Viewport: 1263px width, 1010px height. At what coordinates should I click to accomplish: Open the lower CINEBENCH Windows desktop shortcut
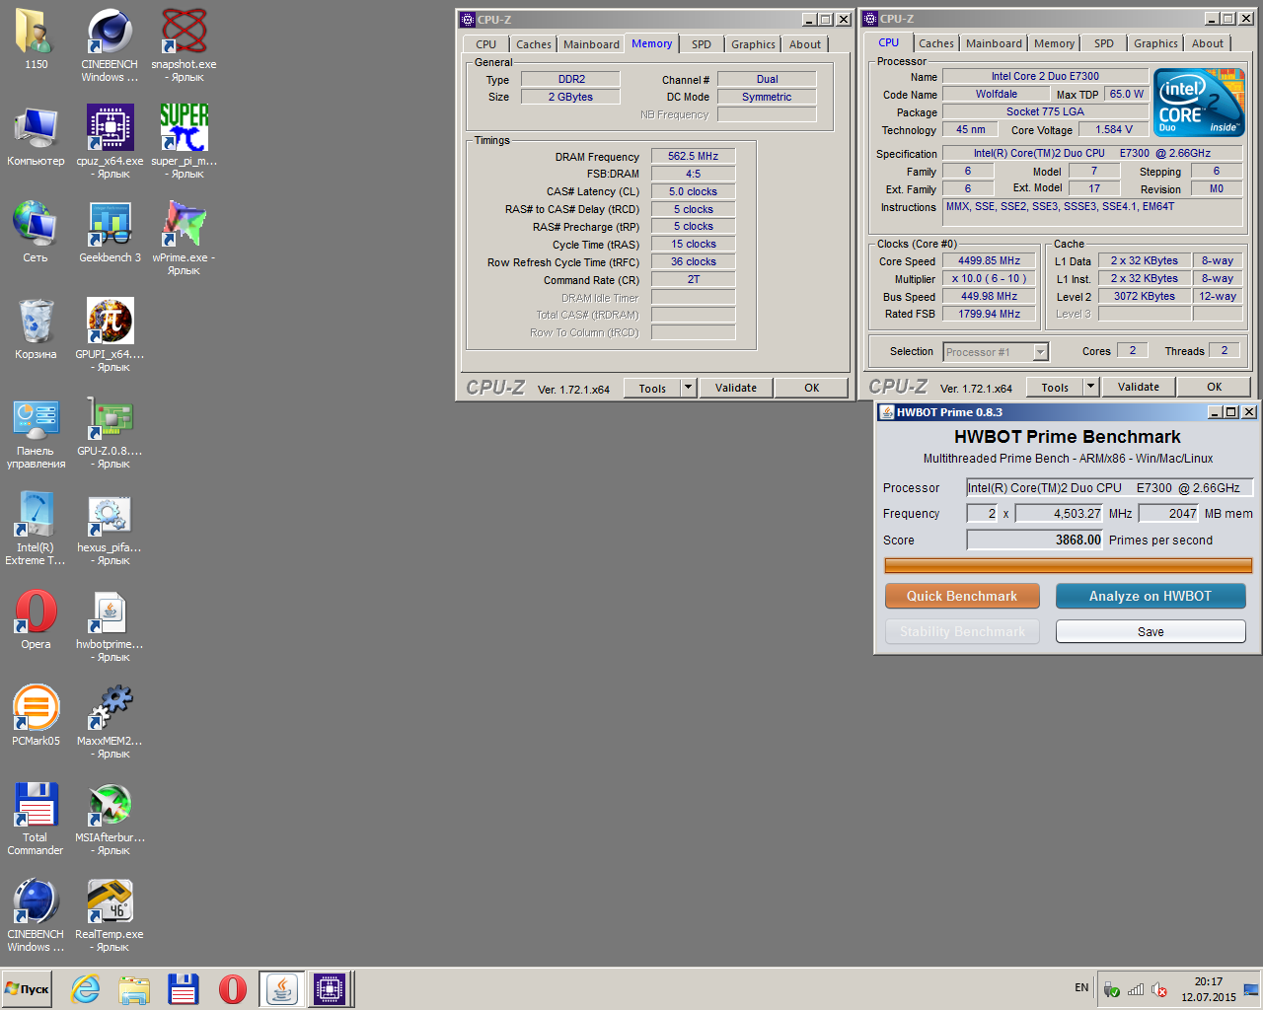pos(36,915)
